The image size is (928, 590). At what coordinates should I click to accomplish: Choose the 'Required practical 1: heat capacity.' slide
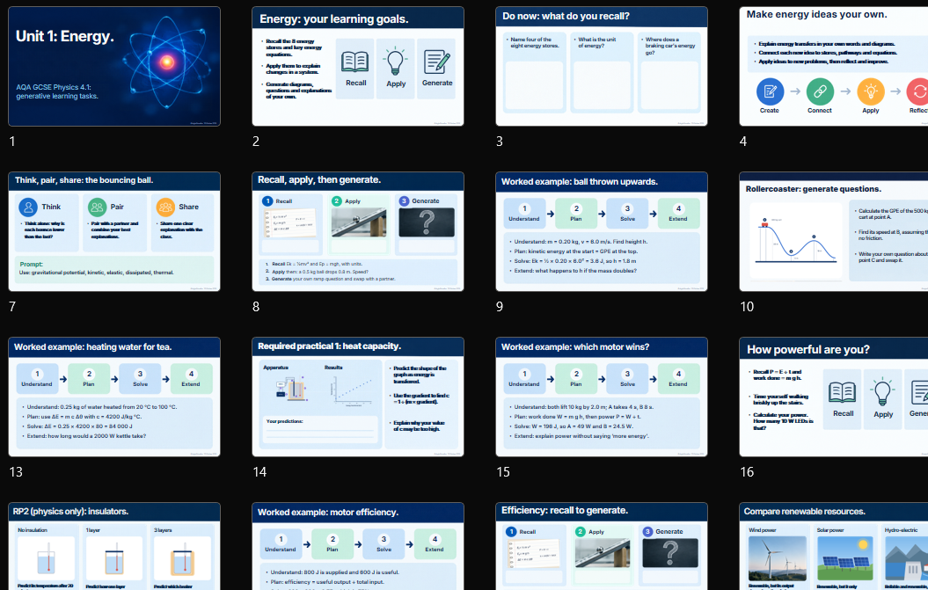358,397
